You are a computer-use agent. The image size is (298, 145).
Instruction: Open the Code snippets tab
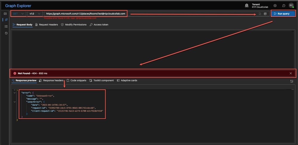[76, 81]
